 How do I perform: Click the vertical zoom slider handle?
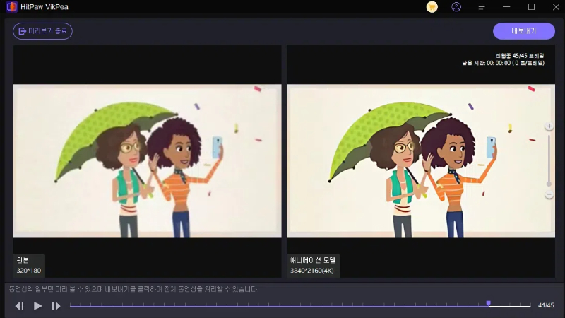click(x=549, y=184)
